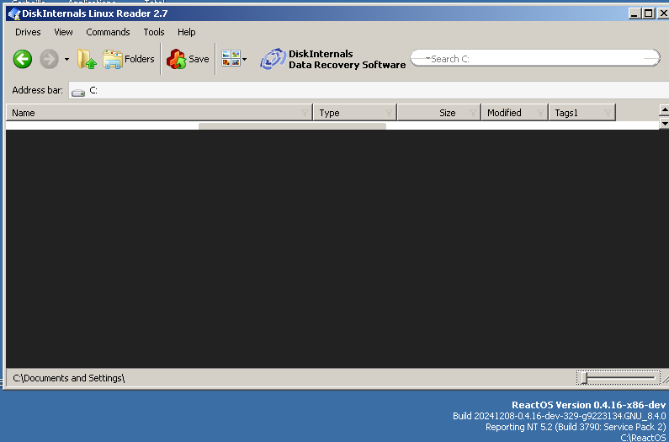
Task: Open the Modified column filter icon
Action: [540, 113]
